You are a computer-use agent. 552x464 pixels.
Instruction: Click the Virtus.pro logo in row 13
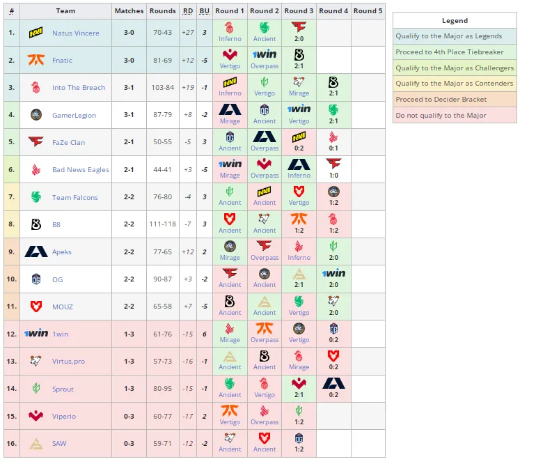[x=36, y=361]
